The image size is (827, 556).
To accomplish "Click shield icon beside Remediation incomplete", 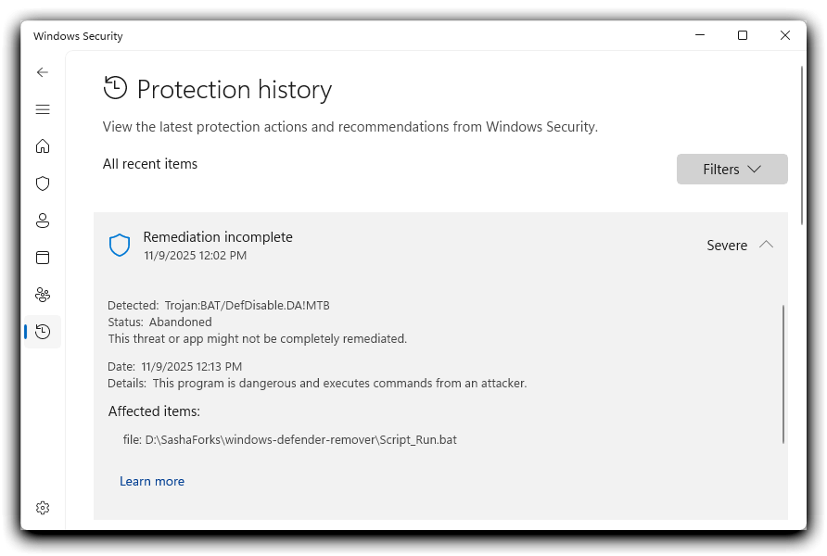I will click(x=120, y=246).
